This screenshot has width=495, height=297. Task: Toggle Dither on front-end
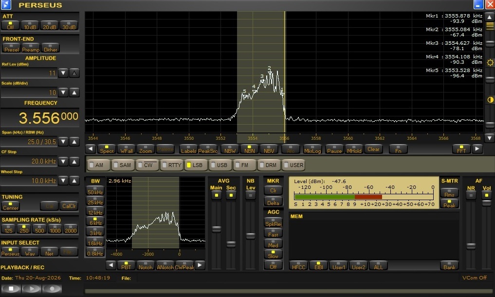point(51,48)
